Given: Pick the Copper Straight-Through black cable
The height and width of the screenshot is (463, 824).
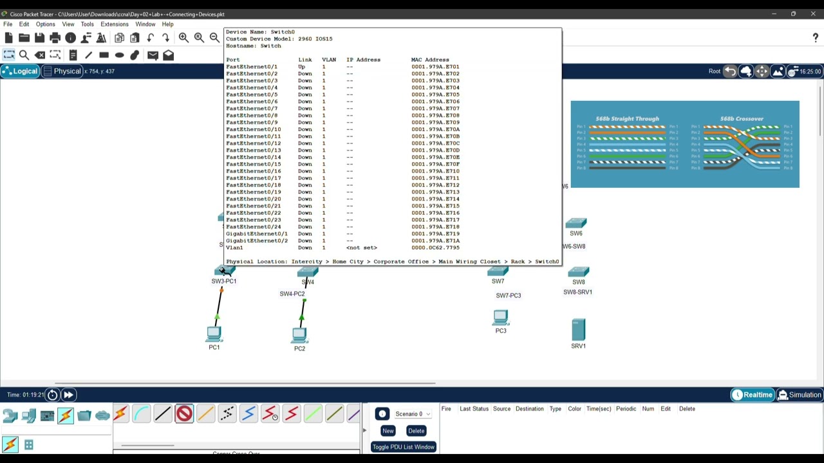Looking at the screenshot, I should (163, 413).
